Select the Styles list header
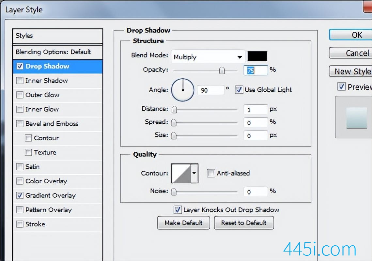The height and width of the screenshot is (261, 372). coord(58,36)
